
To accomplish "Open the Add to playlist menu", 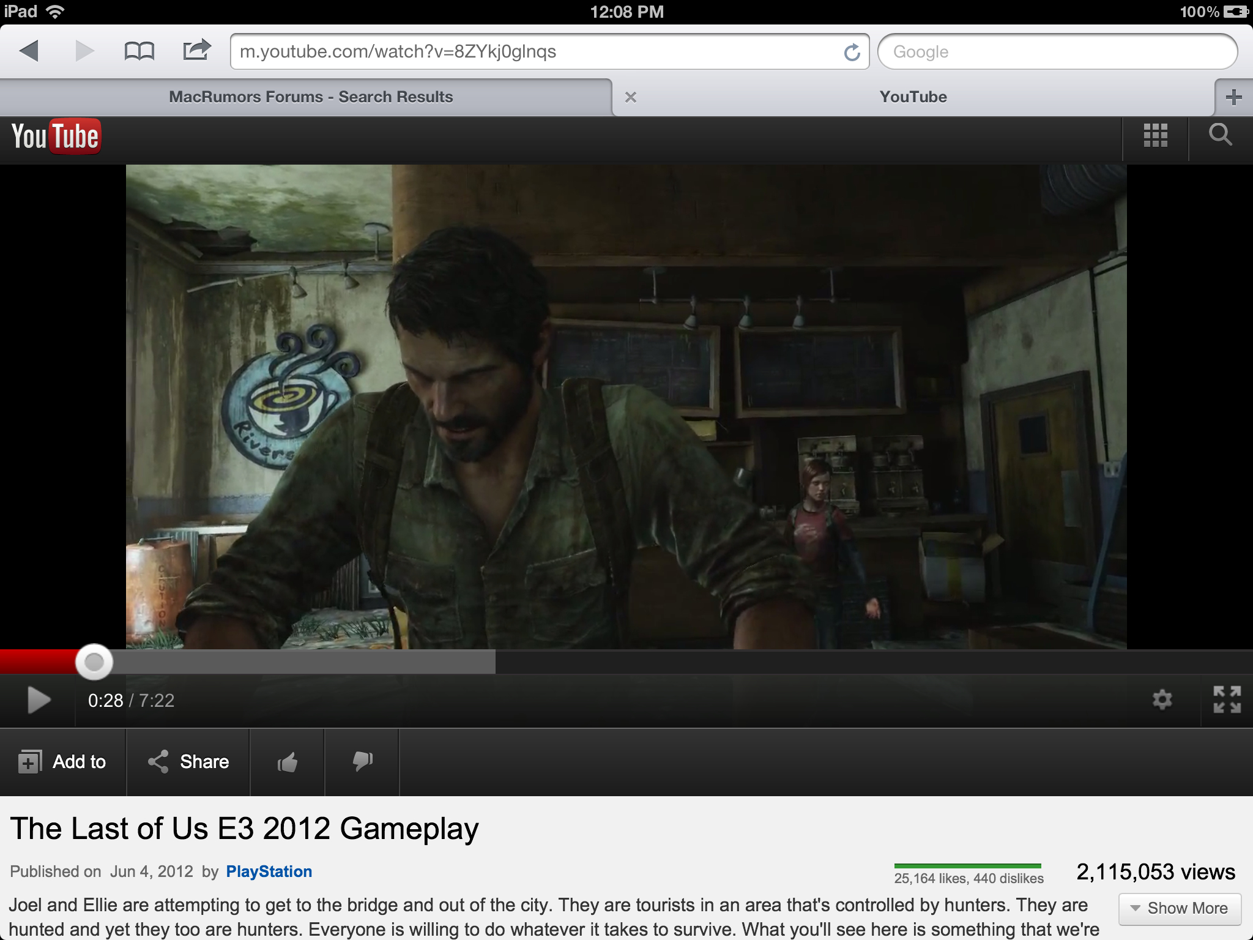I will (63, 762).
